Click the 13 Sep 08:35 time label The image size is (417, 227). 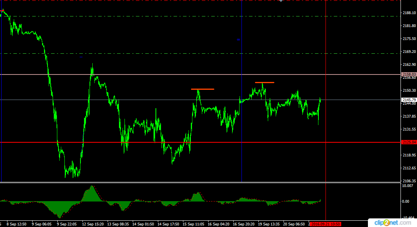click(118, 224)
